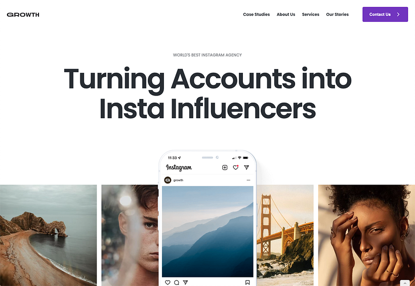Click the scroll-to-top chevron button
Viewport: 415px width, 286px height.
coord(405,283)
